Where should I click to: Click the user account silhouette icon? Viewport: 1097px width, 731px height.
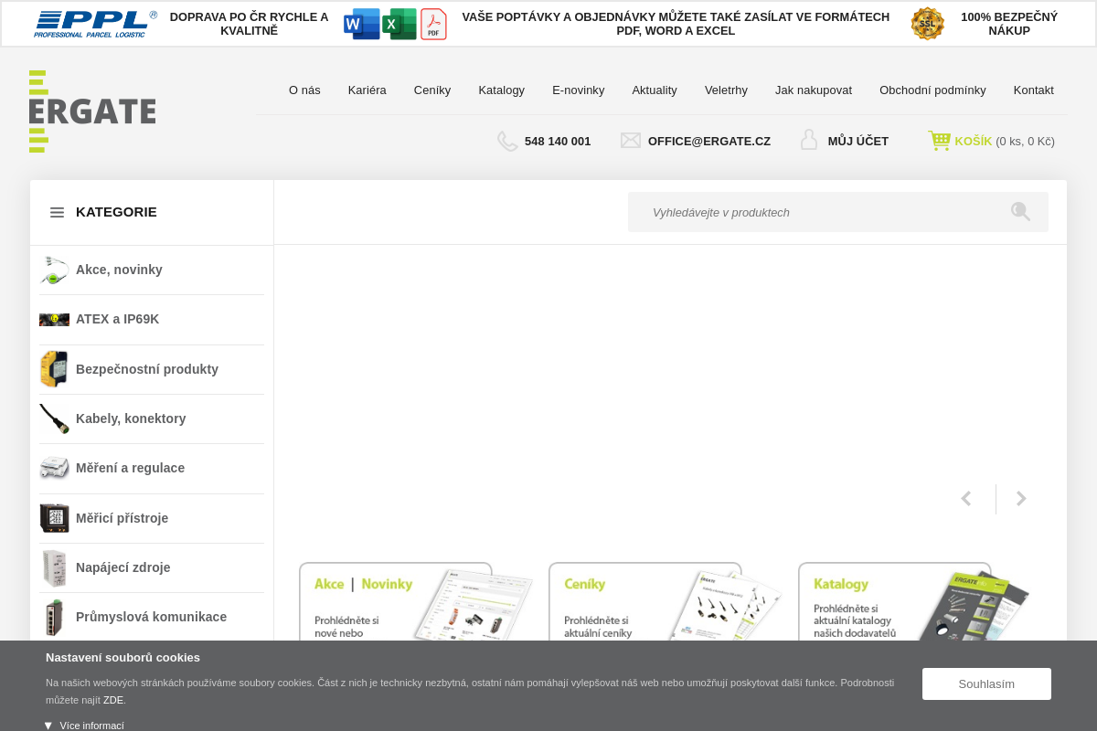tap(809, 140)
